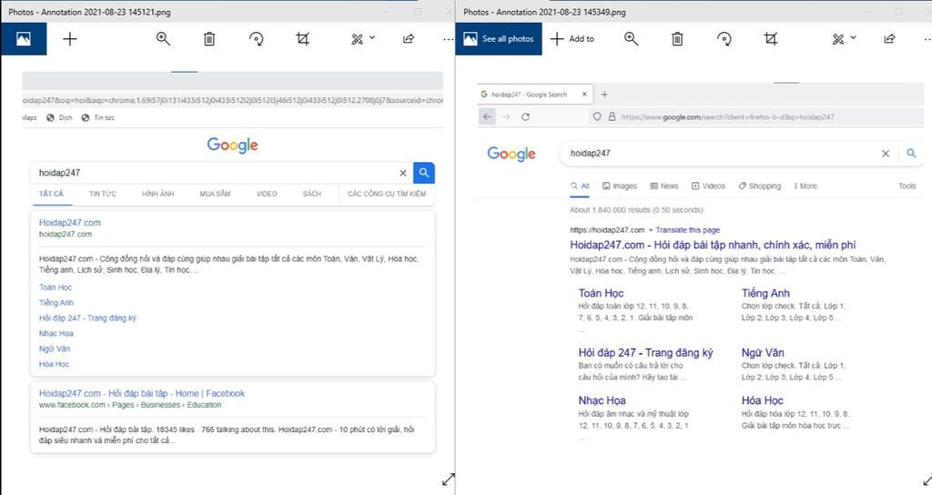The height and width of the screenshot is (495, 932).
Task: Click the Add to plus icon in left window
Action: (x=69, y=39)
